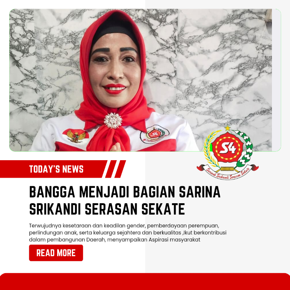Click the pearl brooch on the scarf
This screenshot has height=290, width=290.
(113, 121)
